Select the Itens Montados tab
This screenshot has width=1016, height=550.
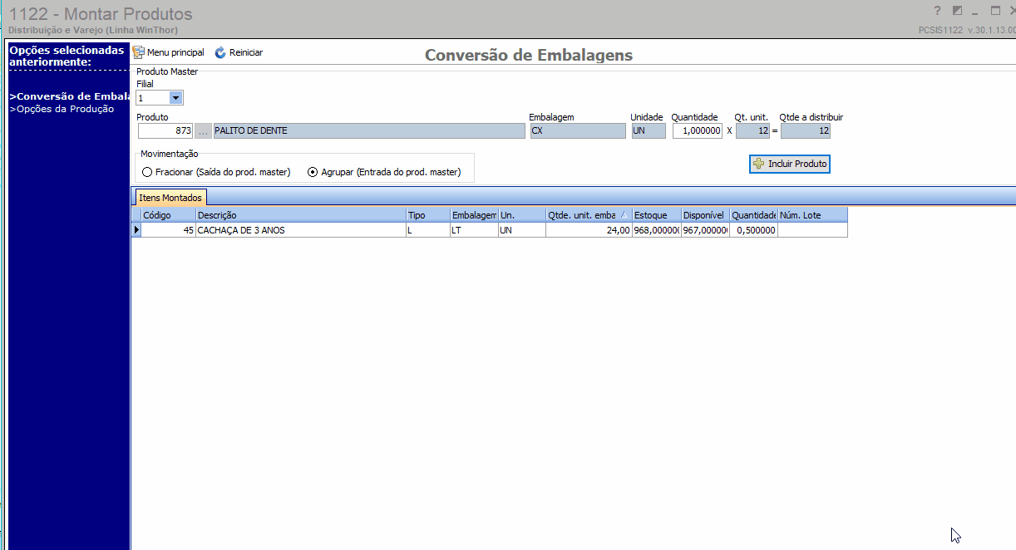[x=170, y=198]
